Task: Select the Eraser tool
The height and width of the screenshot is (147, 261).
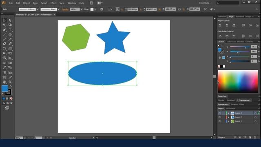Action: click(x=10, y=44)
